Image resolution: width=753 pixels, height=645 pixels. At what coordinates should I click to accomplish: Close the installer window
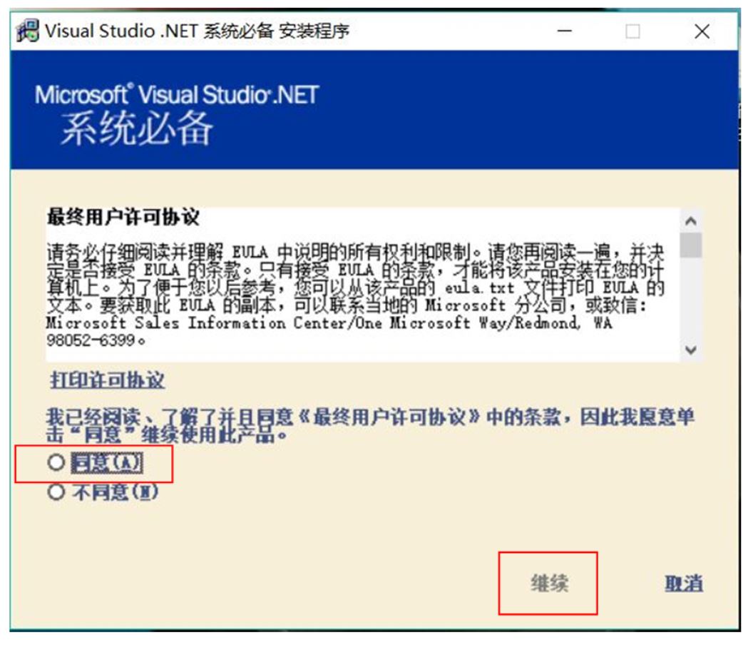[x=702, y=31]
